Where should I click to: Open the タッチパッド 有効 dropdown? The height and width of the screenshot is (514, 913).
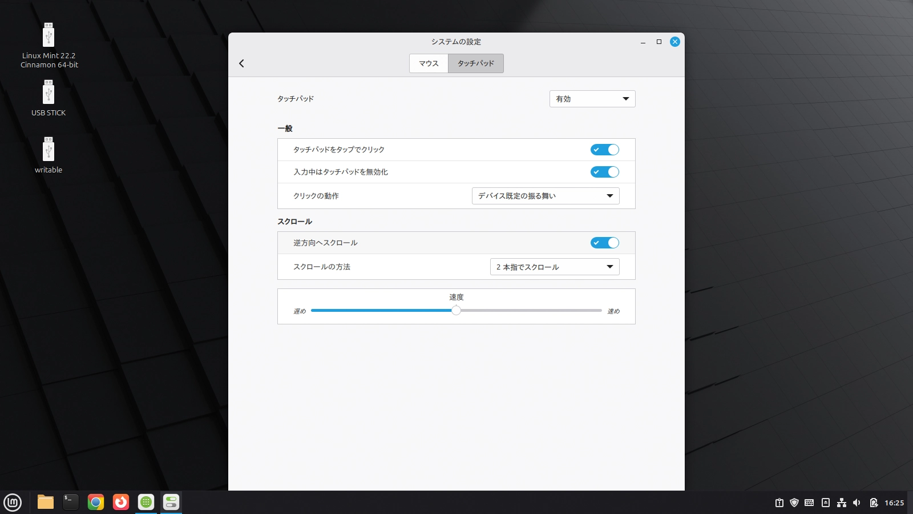click(592, 98)
